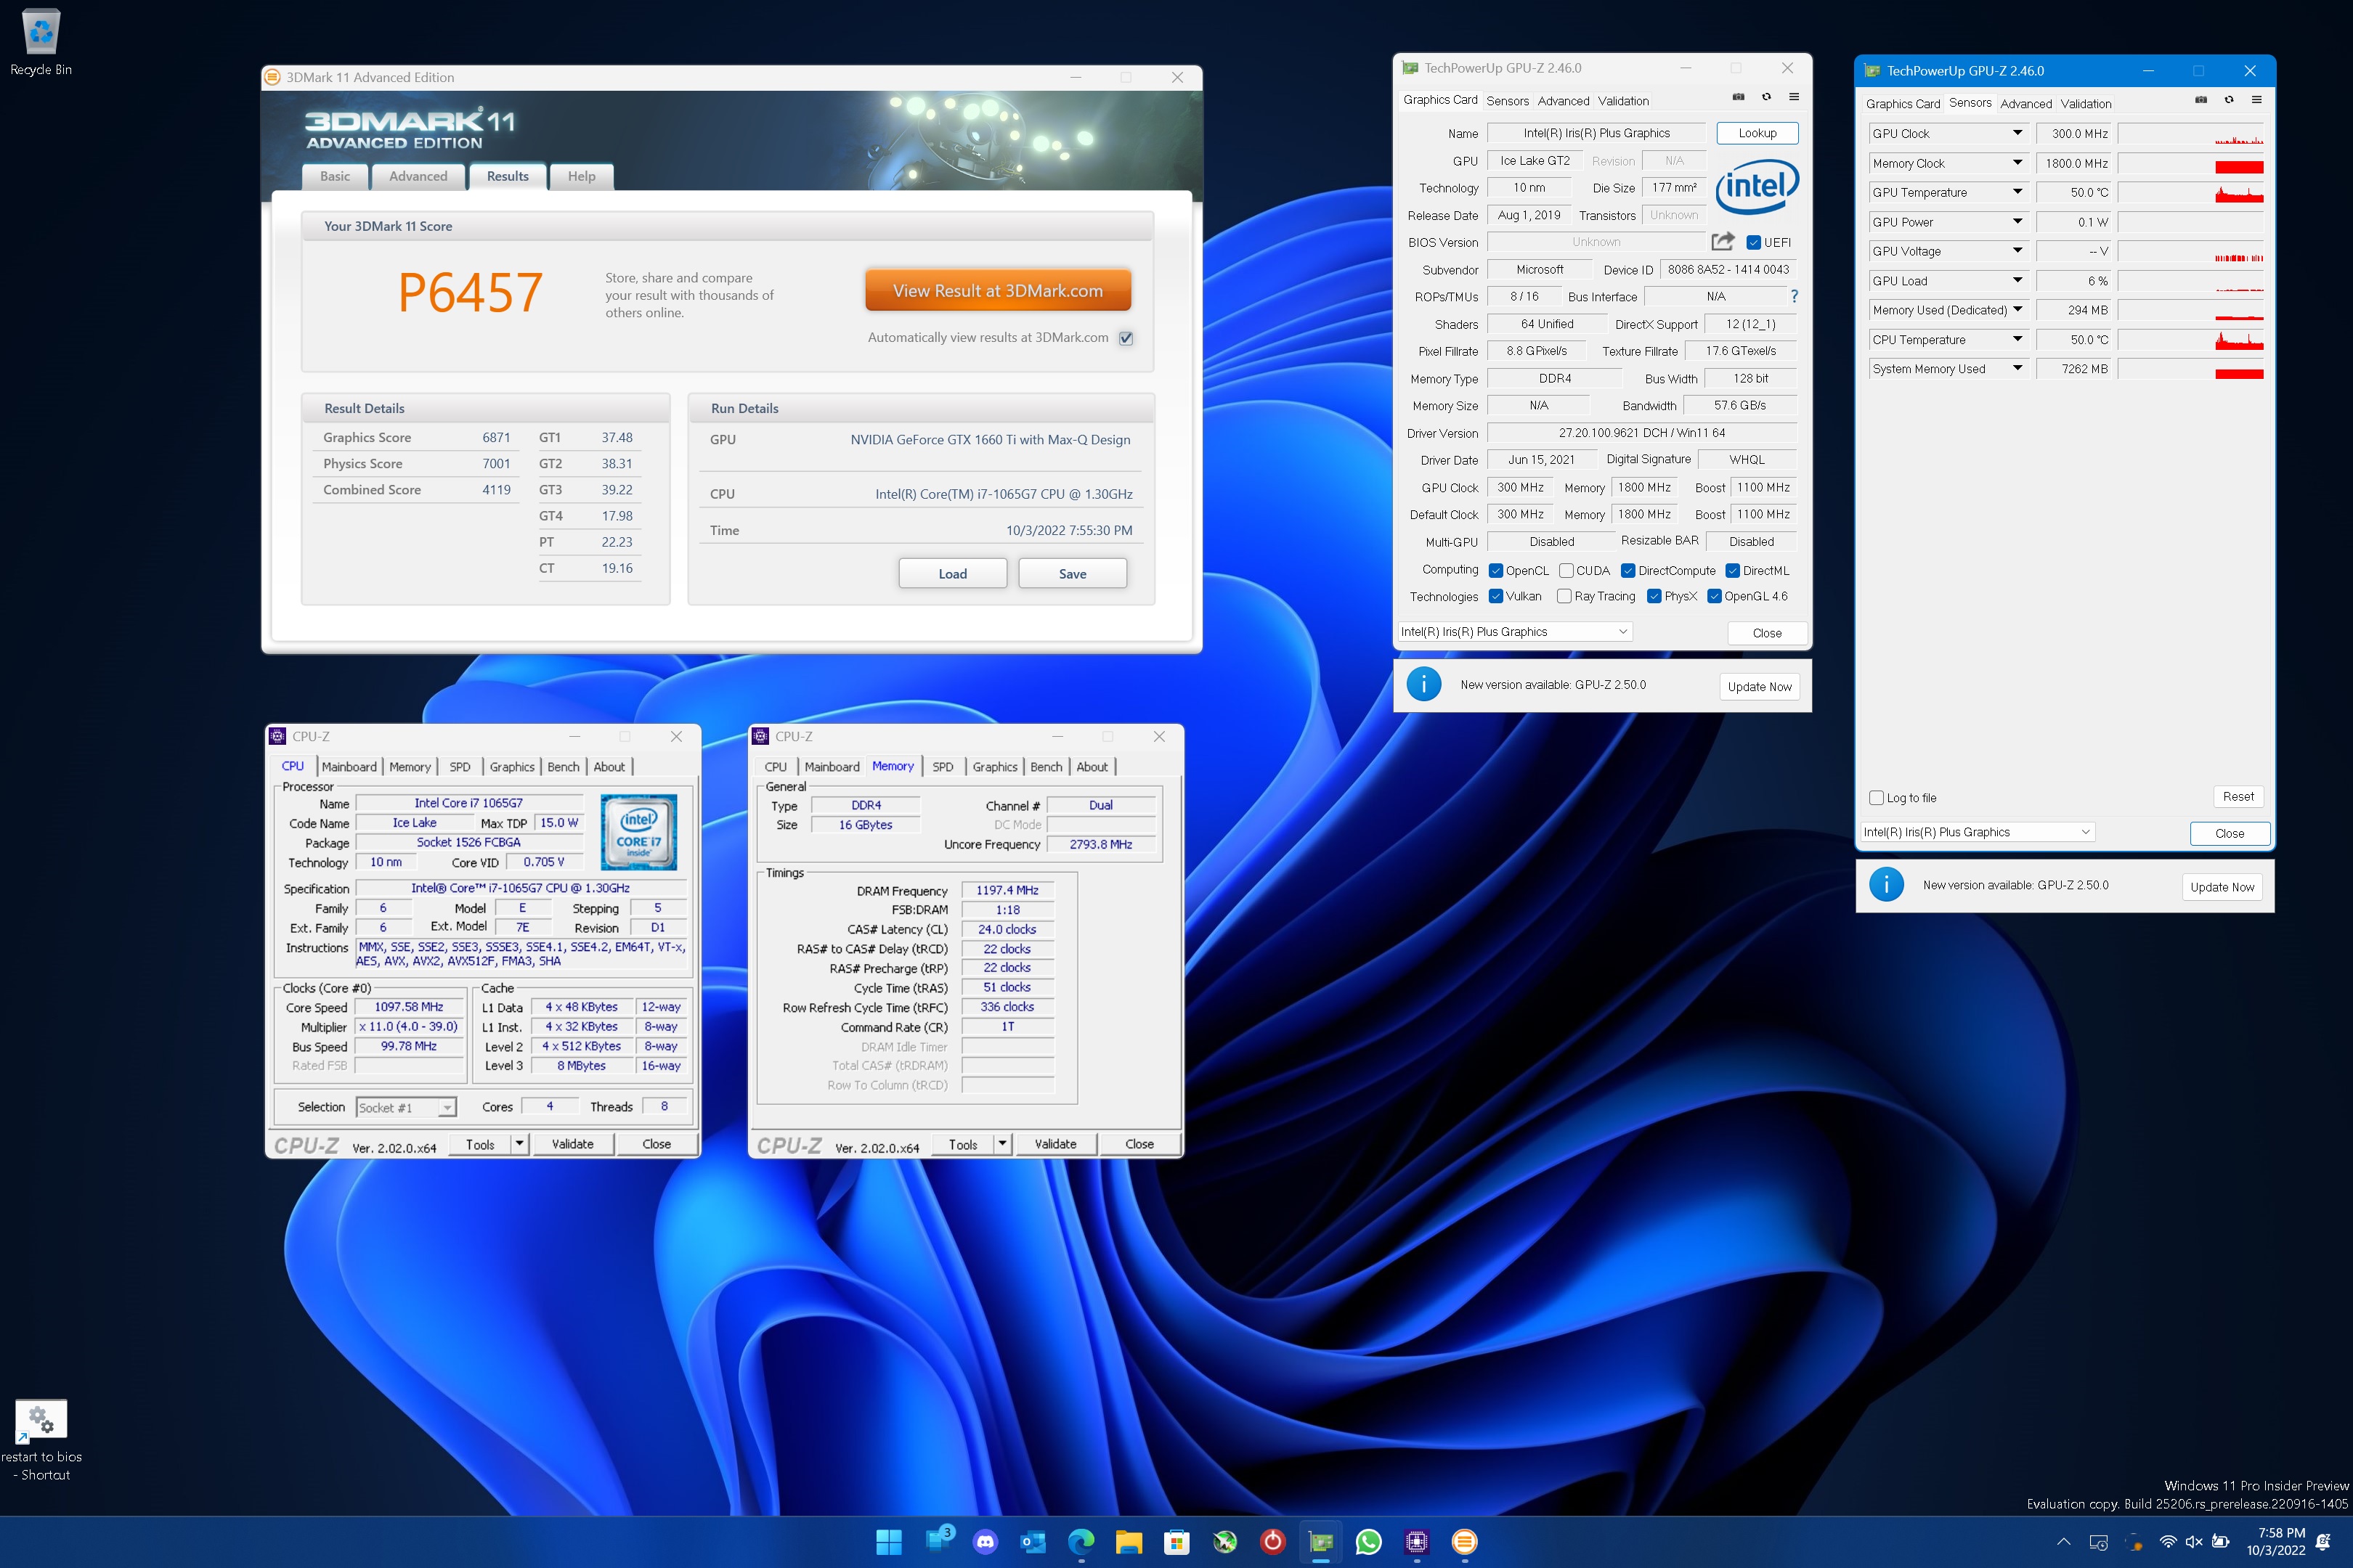Click Validate in the CPU-Z CPU window

click(x=572, y=1143)
